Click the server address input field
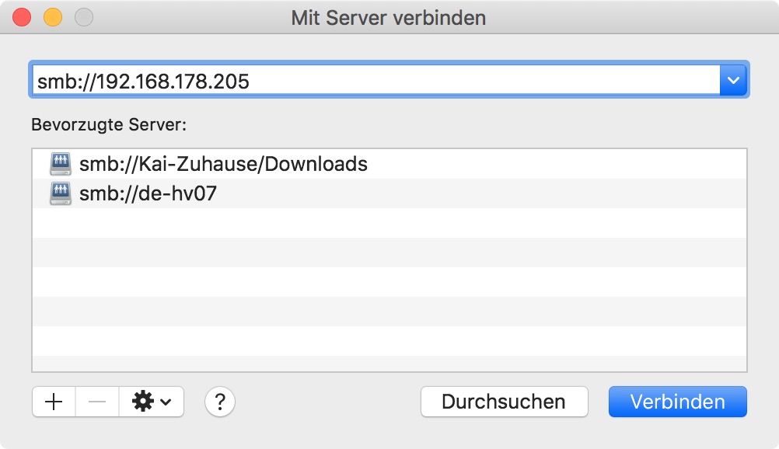 tap(373, 80)
